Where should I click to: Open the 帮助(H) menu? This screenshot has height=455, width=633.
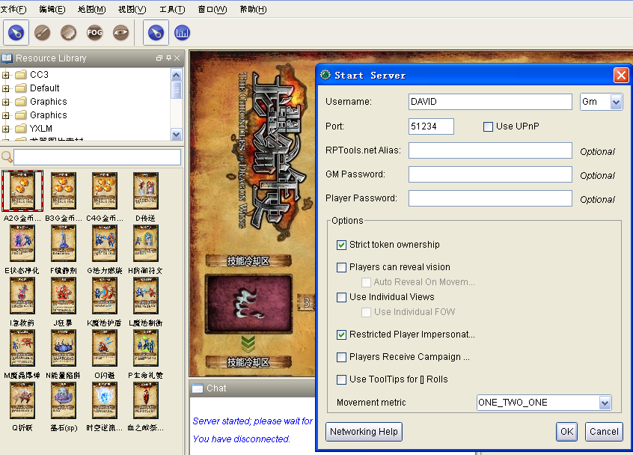click(253, 9)
